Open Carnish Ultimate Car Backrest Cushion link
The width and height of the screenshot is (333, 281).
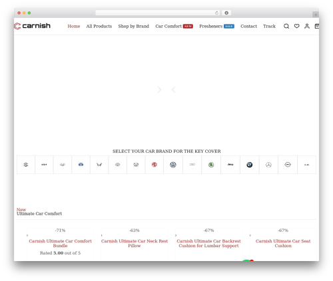click(x=208, y=243)
